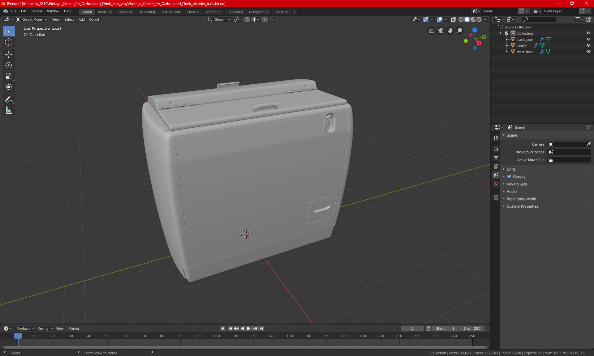Open the Playback dropdown in timeline
The height and width of the screenshot is (356, 594).
tap(25, 328)
